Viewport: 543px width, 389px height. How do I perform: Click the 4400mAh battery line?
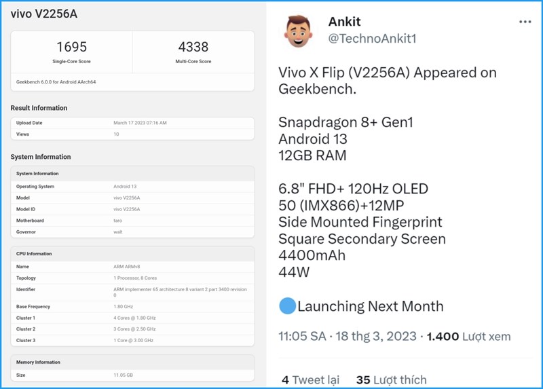coord(312,255)
